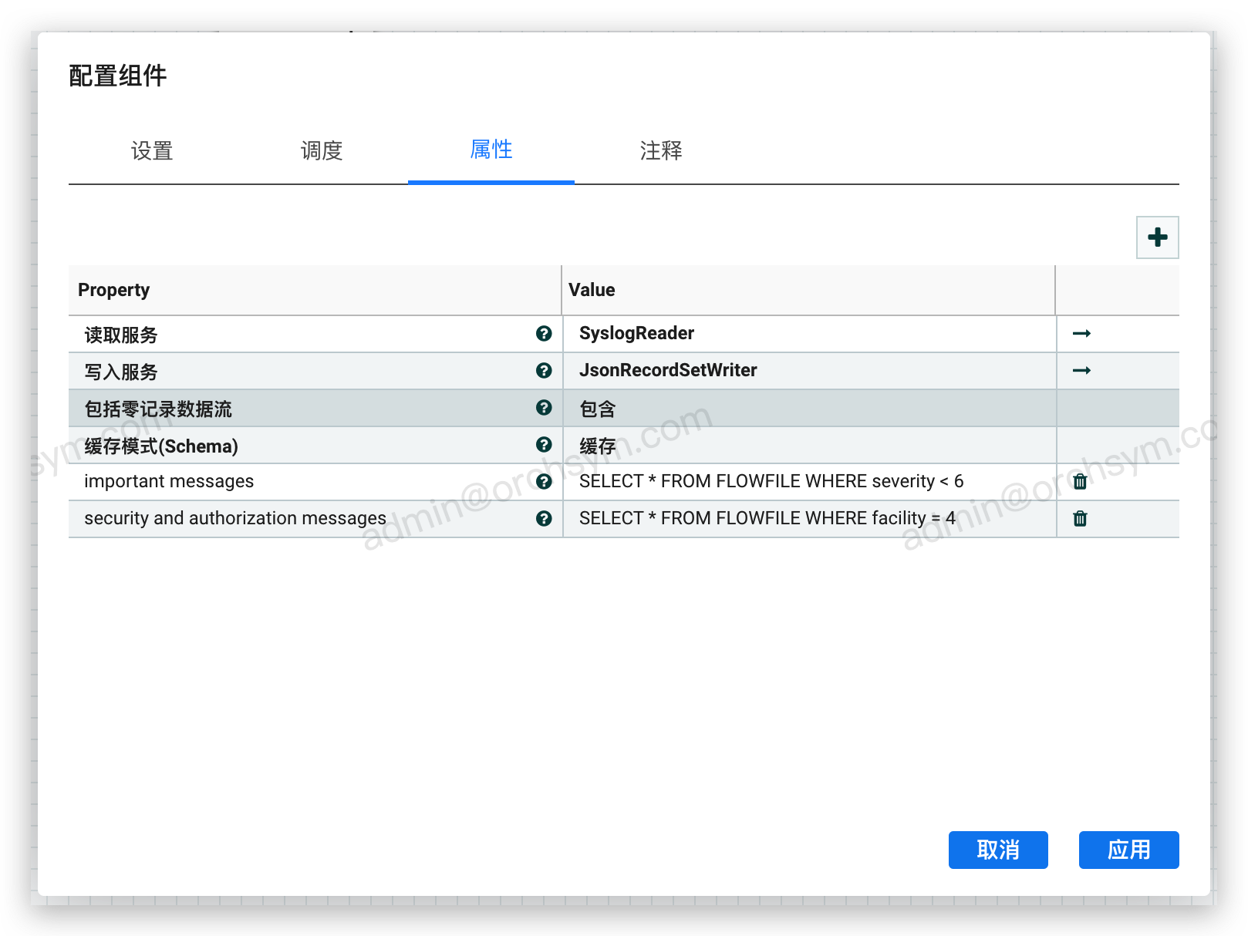This screenshot has width=1248, height=936.
Task: Click help icon beside 缓存模式(Schema)
Action: pyautogui.click(x=544, y=444)
